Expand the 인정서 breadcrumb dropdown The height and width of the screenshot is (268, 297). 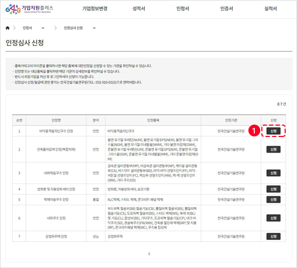coord(43,28)
